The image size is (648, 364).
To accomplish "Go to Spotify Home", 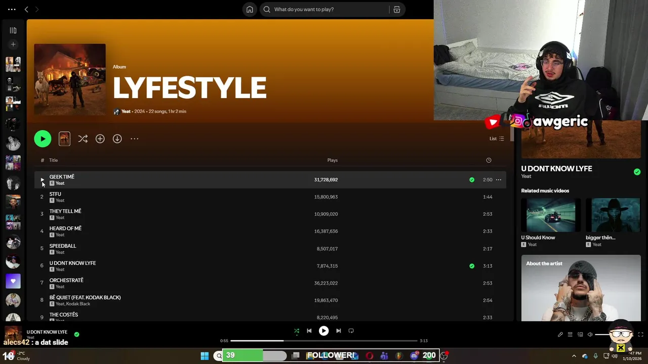I will [250, 9].
